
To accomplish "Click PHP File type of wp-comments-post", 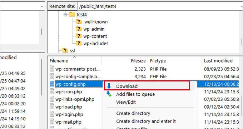I will (x=158, y=69).
